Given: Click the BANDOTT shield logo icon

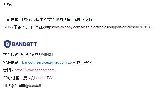Looking at the screenshot, I should tap(7, 44).
